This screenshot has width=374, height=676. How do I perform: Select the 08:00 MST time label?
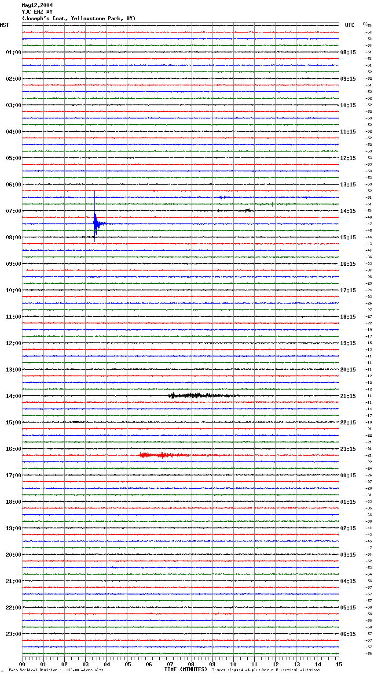[x=13, y=238]
